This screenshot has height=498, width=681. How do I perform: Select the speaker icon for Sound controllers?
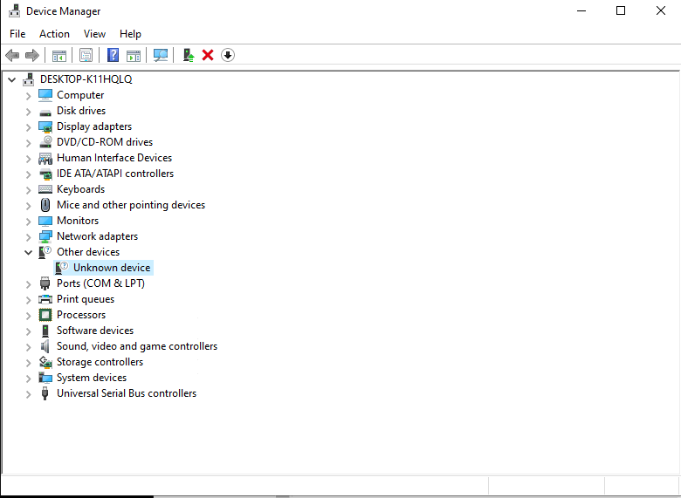pos(45,346)
